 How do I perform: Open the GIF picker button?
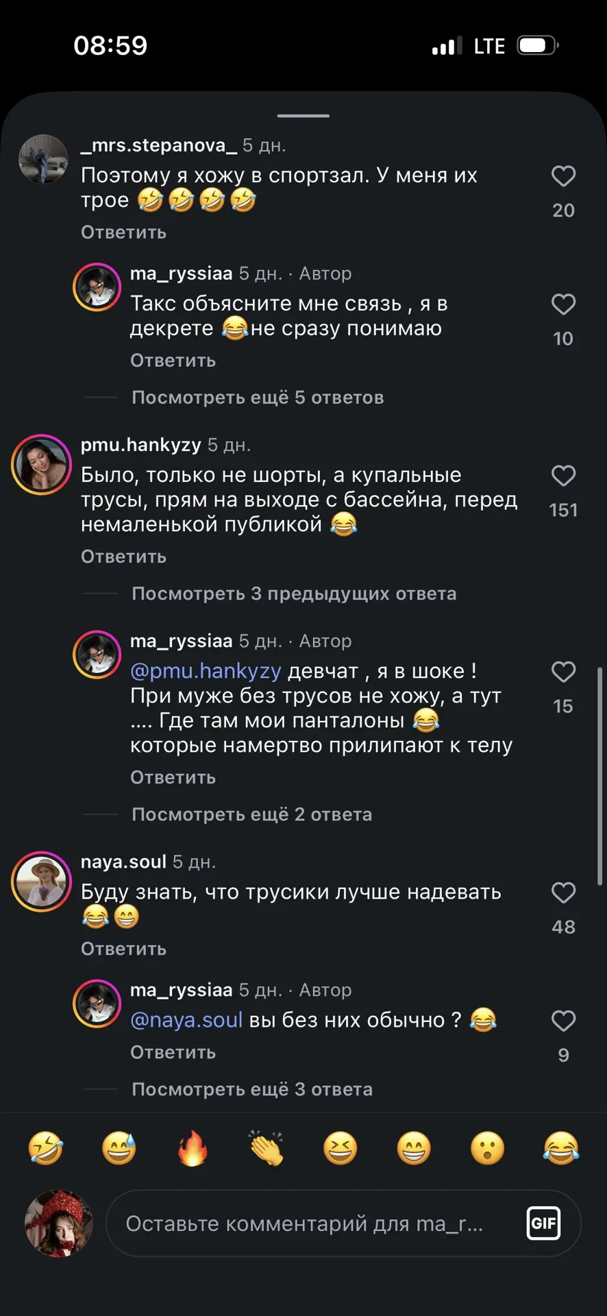[x=544, y=1223]
